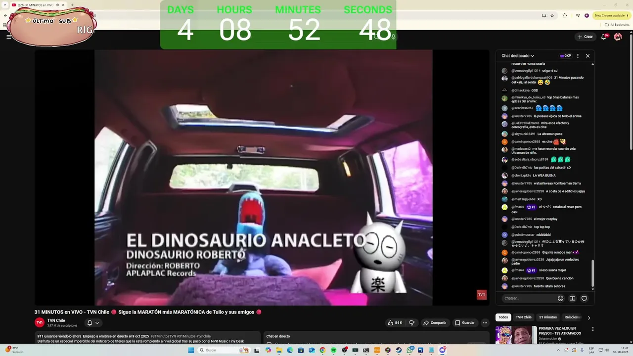Open the YouTube hamburger menu
Viewport: 633px width, 356px height.
click(x=8, y=37)
